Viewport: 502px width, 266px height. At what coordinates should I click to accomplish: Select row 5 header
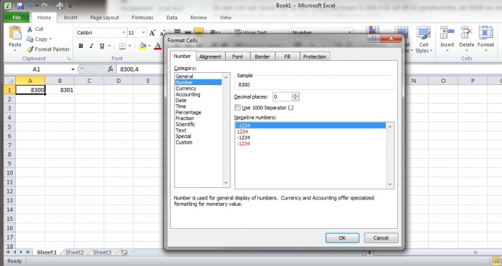[x=10, y=127]
